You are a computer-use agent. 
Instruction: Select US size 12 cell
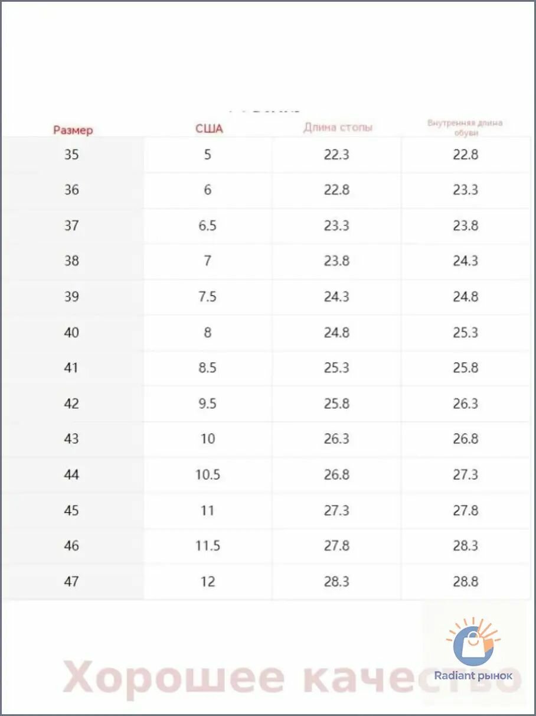point(208,581)
